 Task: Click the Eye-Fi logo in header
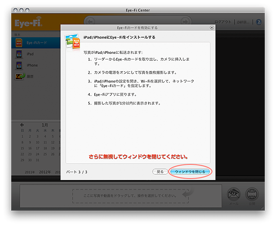29,22
